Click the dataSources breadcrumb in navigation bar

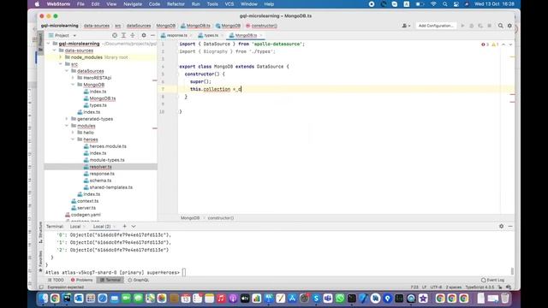[x=139, y=26]
